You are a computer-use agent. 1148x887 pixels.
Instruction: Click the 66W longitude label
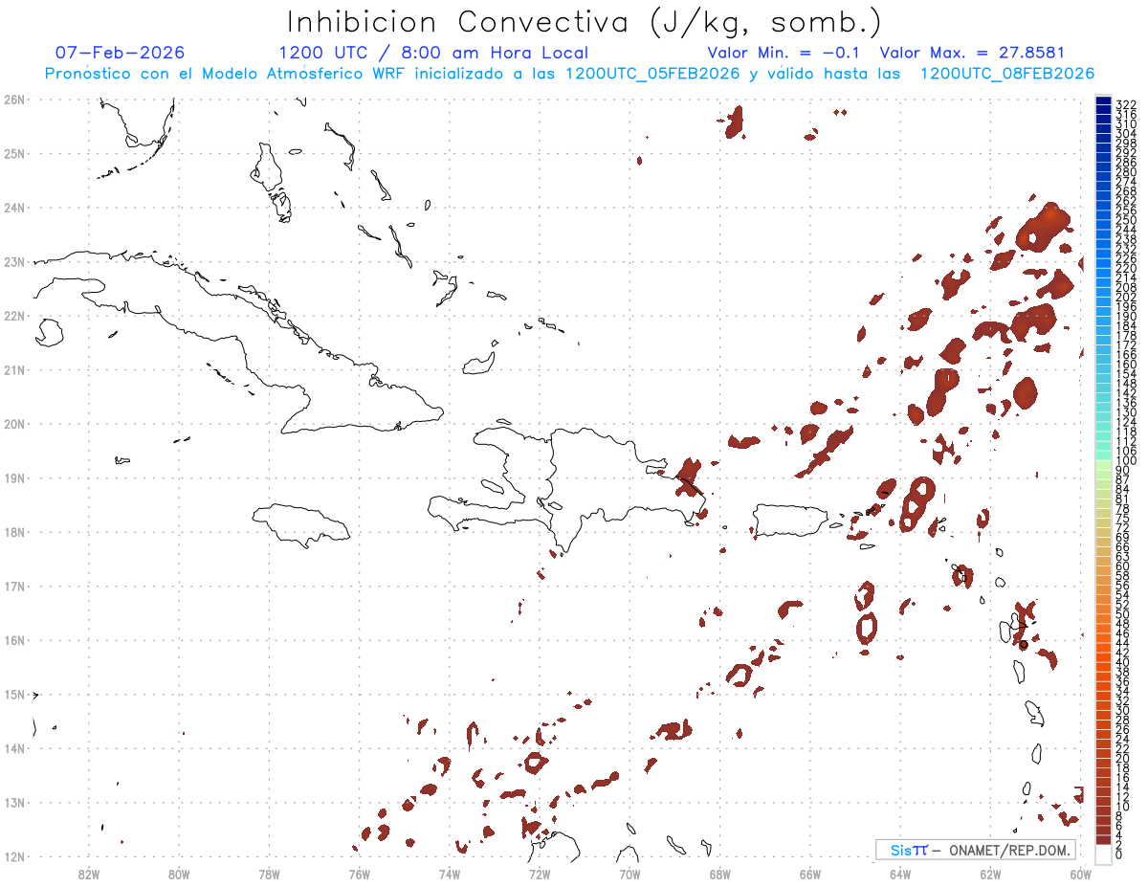(x=810, y=874)
